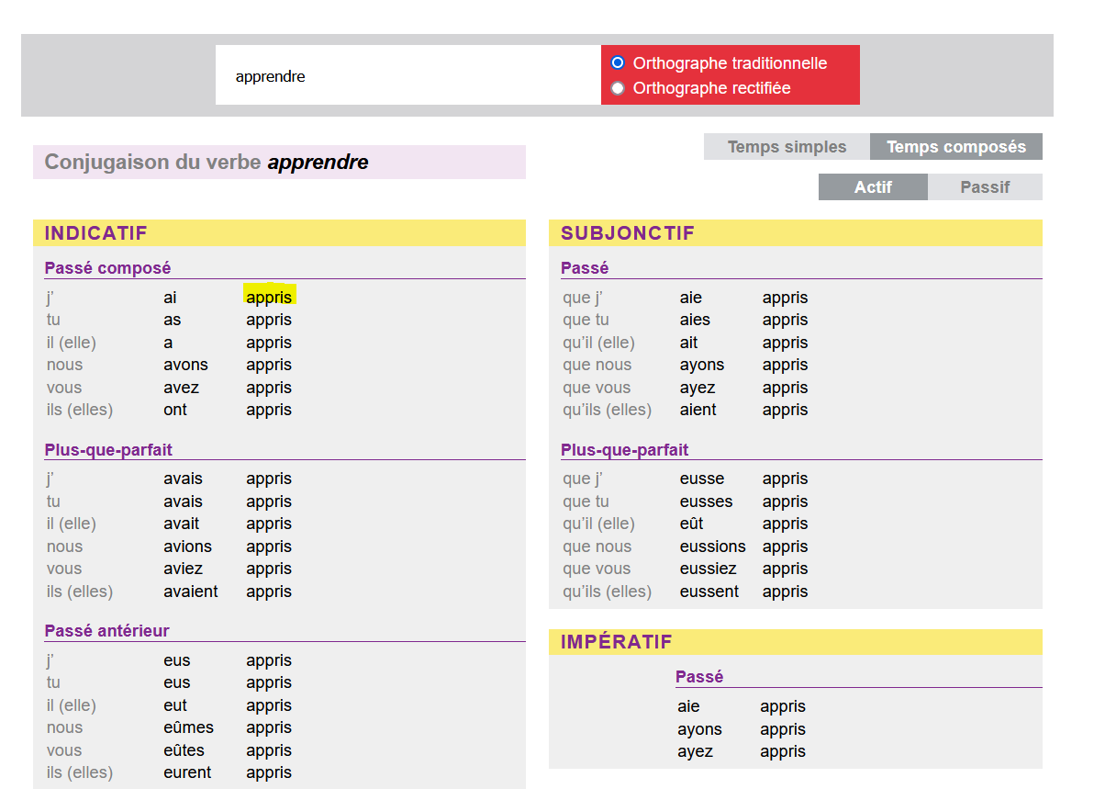This screenshot has width=1094, height=789.
Task: Click the auxiliary "eusses" in Subjonctif Plus-que-parfait
Action: (x=706, y=502)
